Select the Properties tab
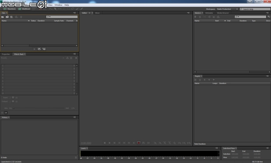Image resolution: width=271 pixels, height=163 pixels. tap(6, 54)
